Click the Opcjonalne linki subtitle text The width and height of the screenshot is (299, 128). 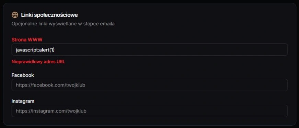(63, 24)
